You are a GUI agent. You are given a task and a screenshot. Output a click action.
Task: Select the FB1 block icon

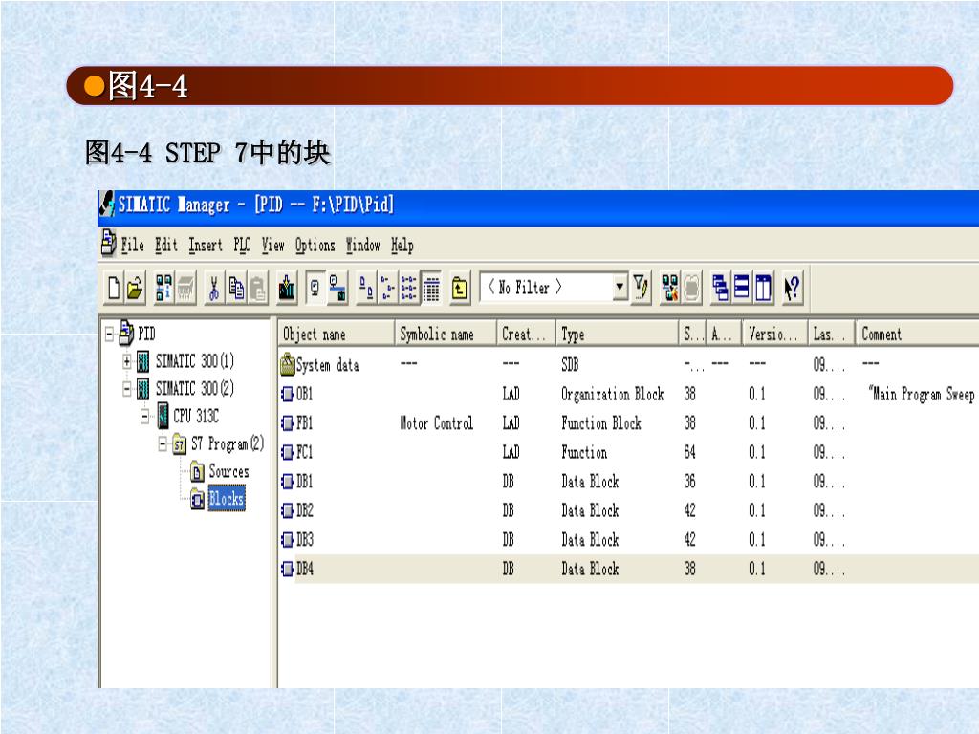[287, 423]
